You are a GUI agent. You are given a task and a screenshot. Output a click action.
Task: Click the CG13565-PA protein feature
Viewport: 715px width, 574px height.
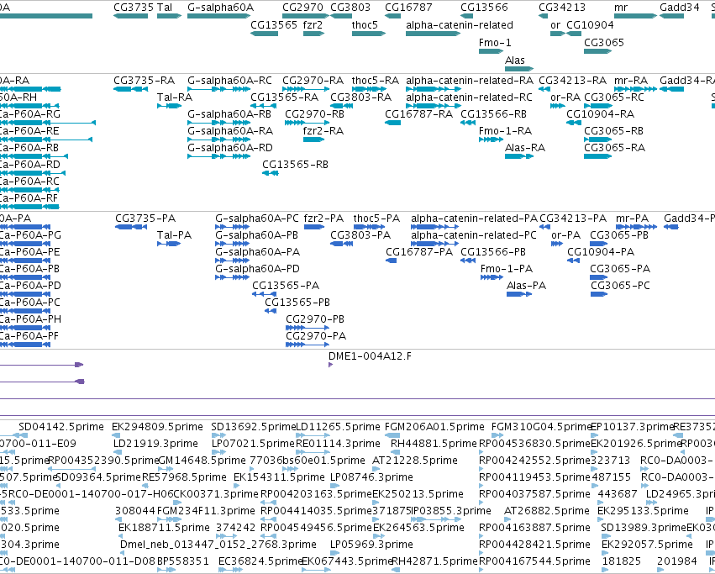[x=264, y=294]
